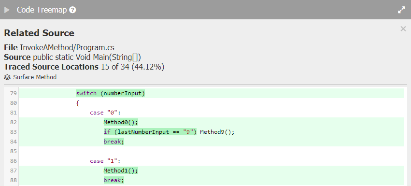Screen dimensions: 411x186
Task: Select the Surface Method link
Action: tap(35, 77)
